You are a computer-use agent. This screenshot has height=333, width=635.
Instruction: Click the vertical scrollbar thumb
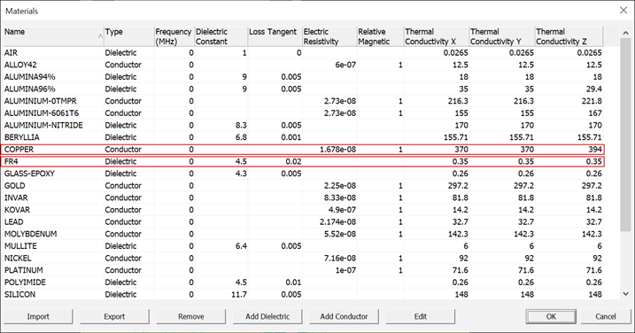pyautogui.click(x=625, y=136)
